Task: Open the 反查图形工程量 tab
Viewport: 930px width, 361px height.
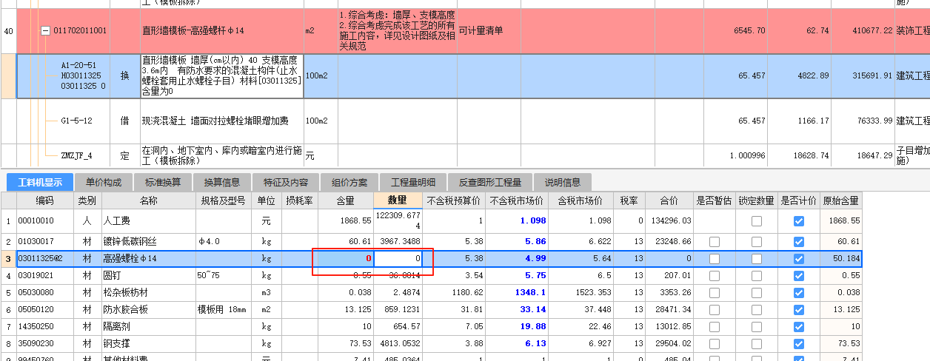Action: (x=490, y=183)
